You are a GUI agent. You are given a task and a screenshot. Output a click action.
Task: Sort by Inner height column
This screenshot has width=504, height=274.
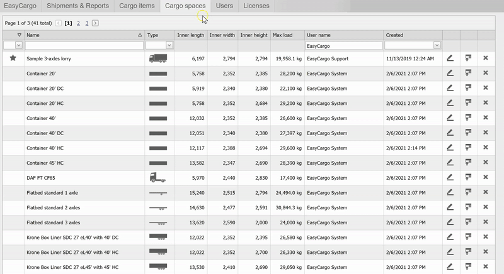(x=254, y=35)
